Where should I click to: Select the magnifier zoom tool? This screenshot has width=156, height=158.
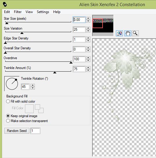[x=135, y=33]
